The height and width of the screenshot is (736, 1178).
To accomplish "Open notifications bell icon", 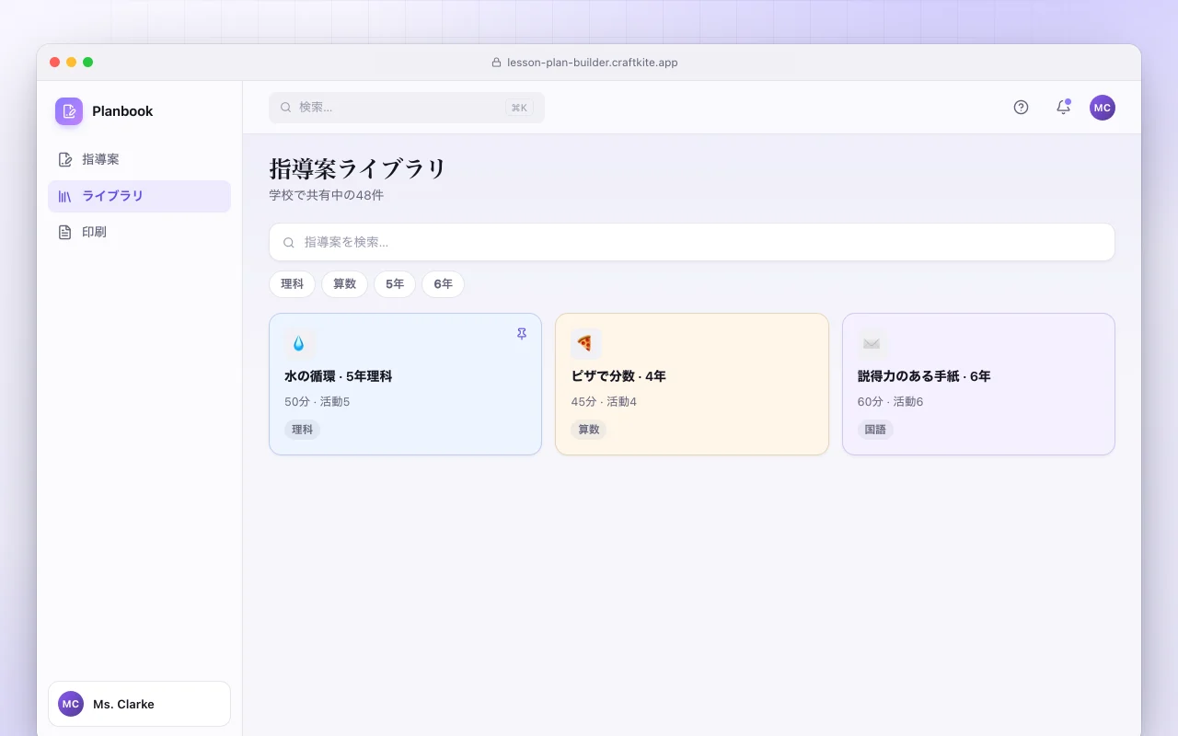I will [1063, 108].
